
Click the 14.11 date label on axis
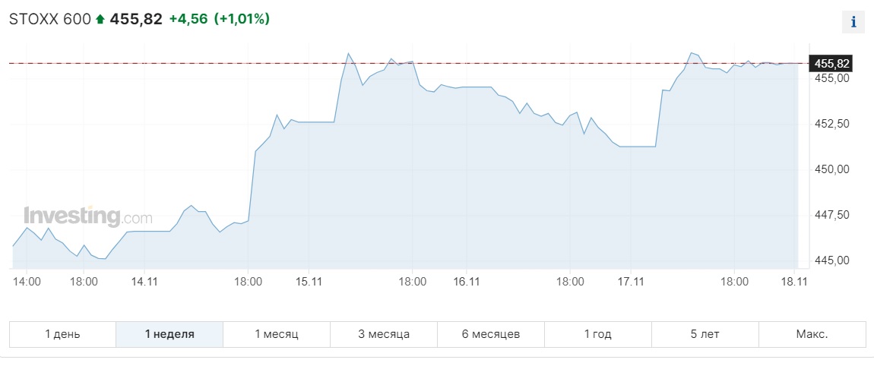click(x=144, y=281)
